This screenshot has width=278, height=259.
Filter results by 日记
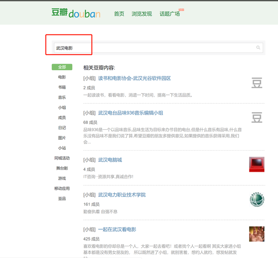pyautogui.click(x=62, y=128)
